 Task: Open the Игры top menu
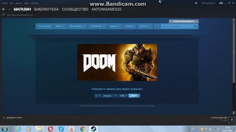(26, 3)
